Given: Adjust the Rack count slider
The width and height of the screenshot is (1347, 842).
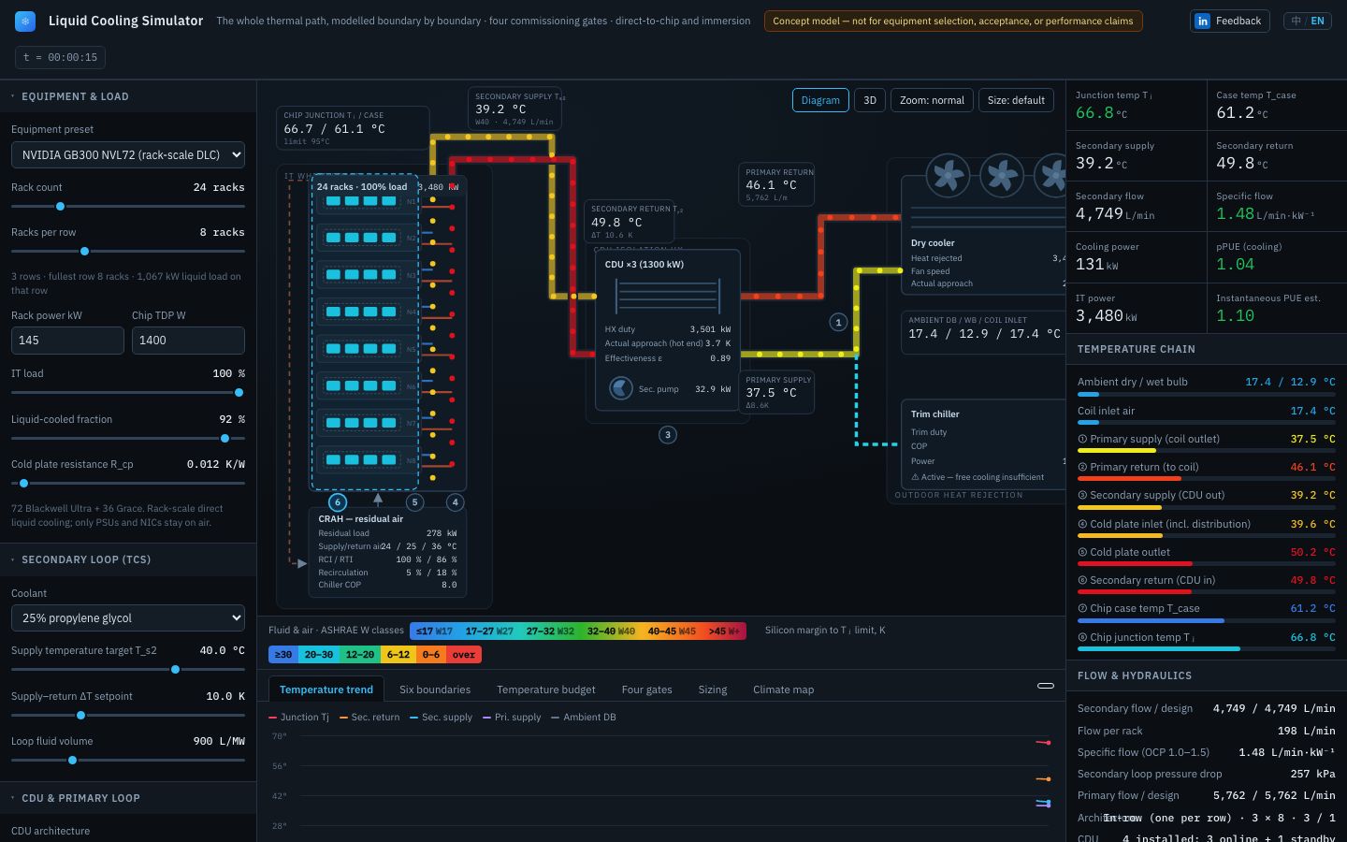Looking at the screenshot, I should pyautogui.click(x=128, y=206).
